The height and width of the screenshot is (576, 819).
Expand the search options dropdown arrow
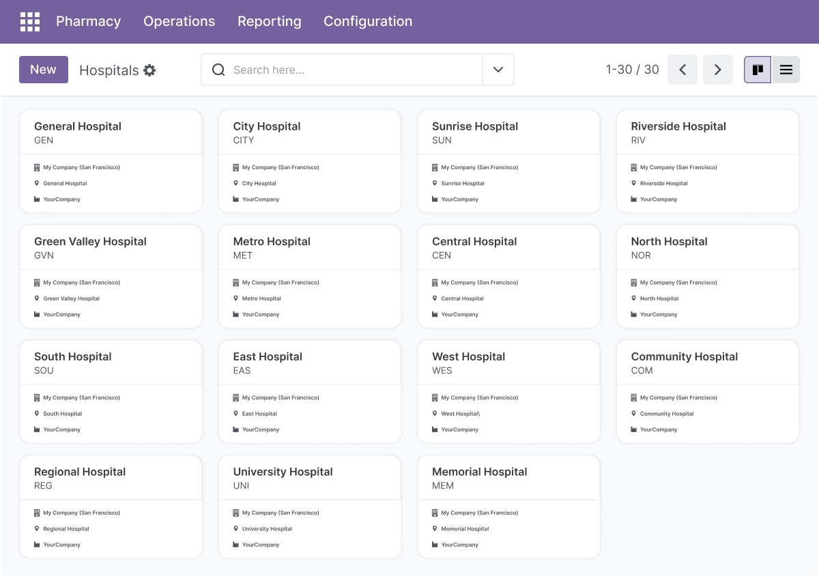pos(498,70)
